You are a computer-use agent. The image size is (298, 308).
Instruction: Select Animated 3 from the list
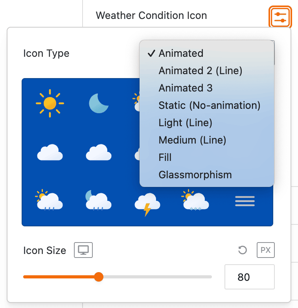186,88
